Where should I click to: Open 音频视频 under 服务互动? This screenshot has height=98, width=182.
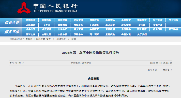point(110,29)
